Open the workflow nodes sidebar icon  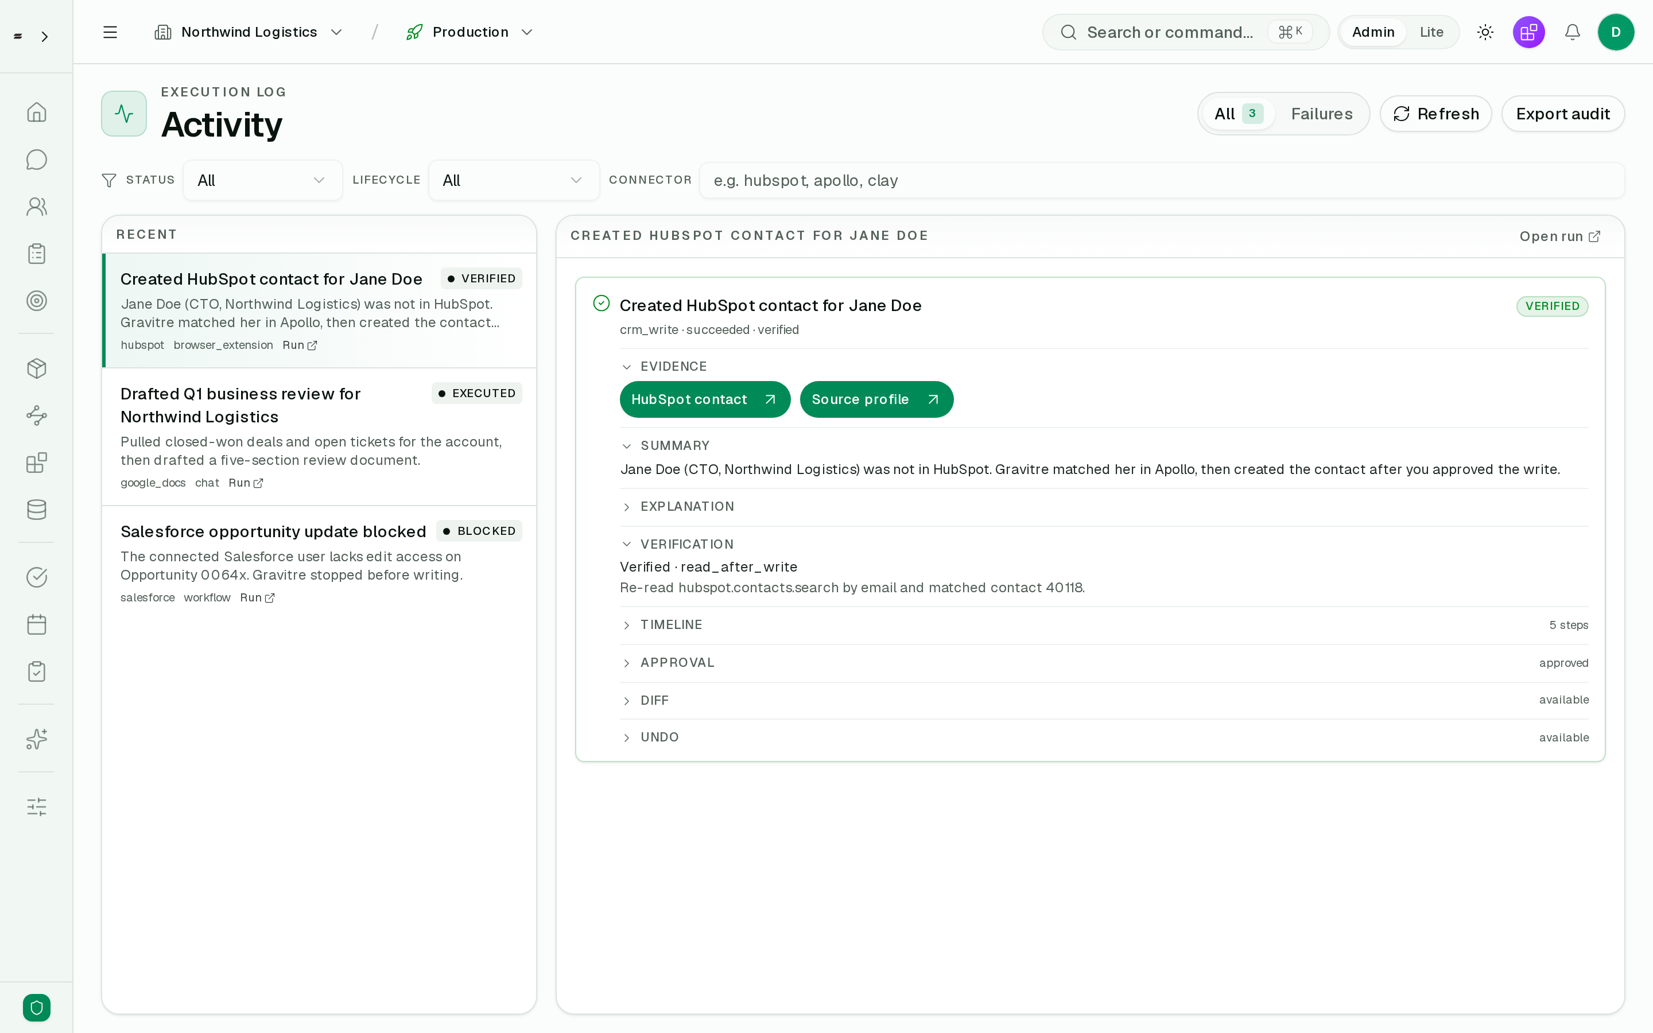click(36, 415)
